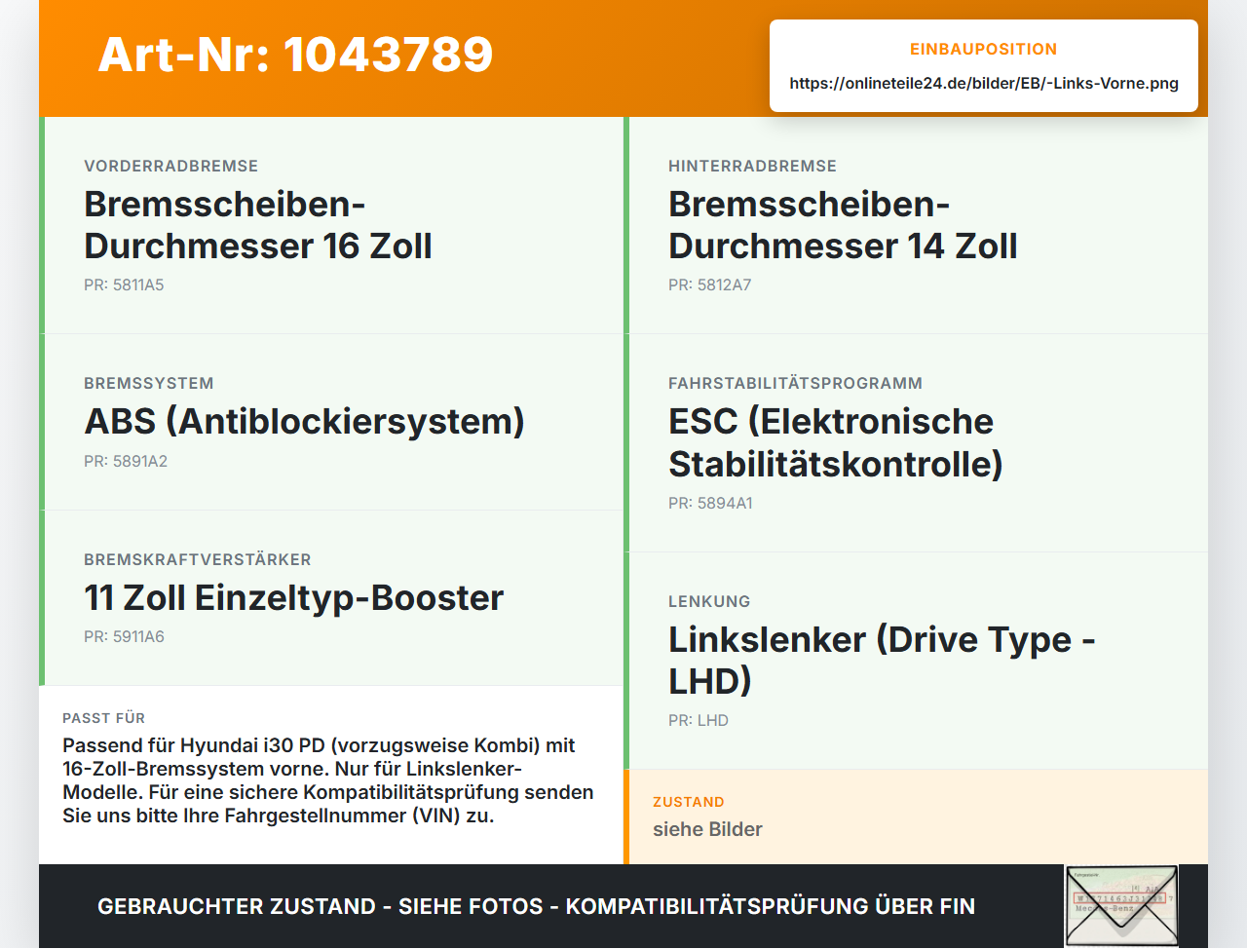Click the BREMSKRAFTVERSTÄRKER category label
1247x949 pixels.
pyautogui.click(x=198, y=560)
